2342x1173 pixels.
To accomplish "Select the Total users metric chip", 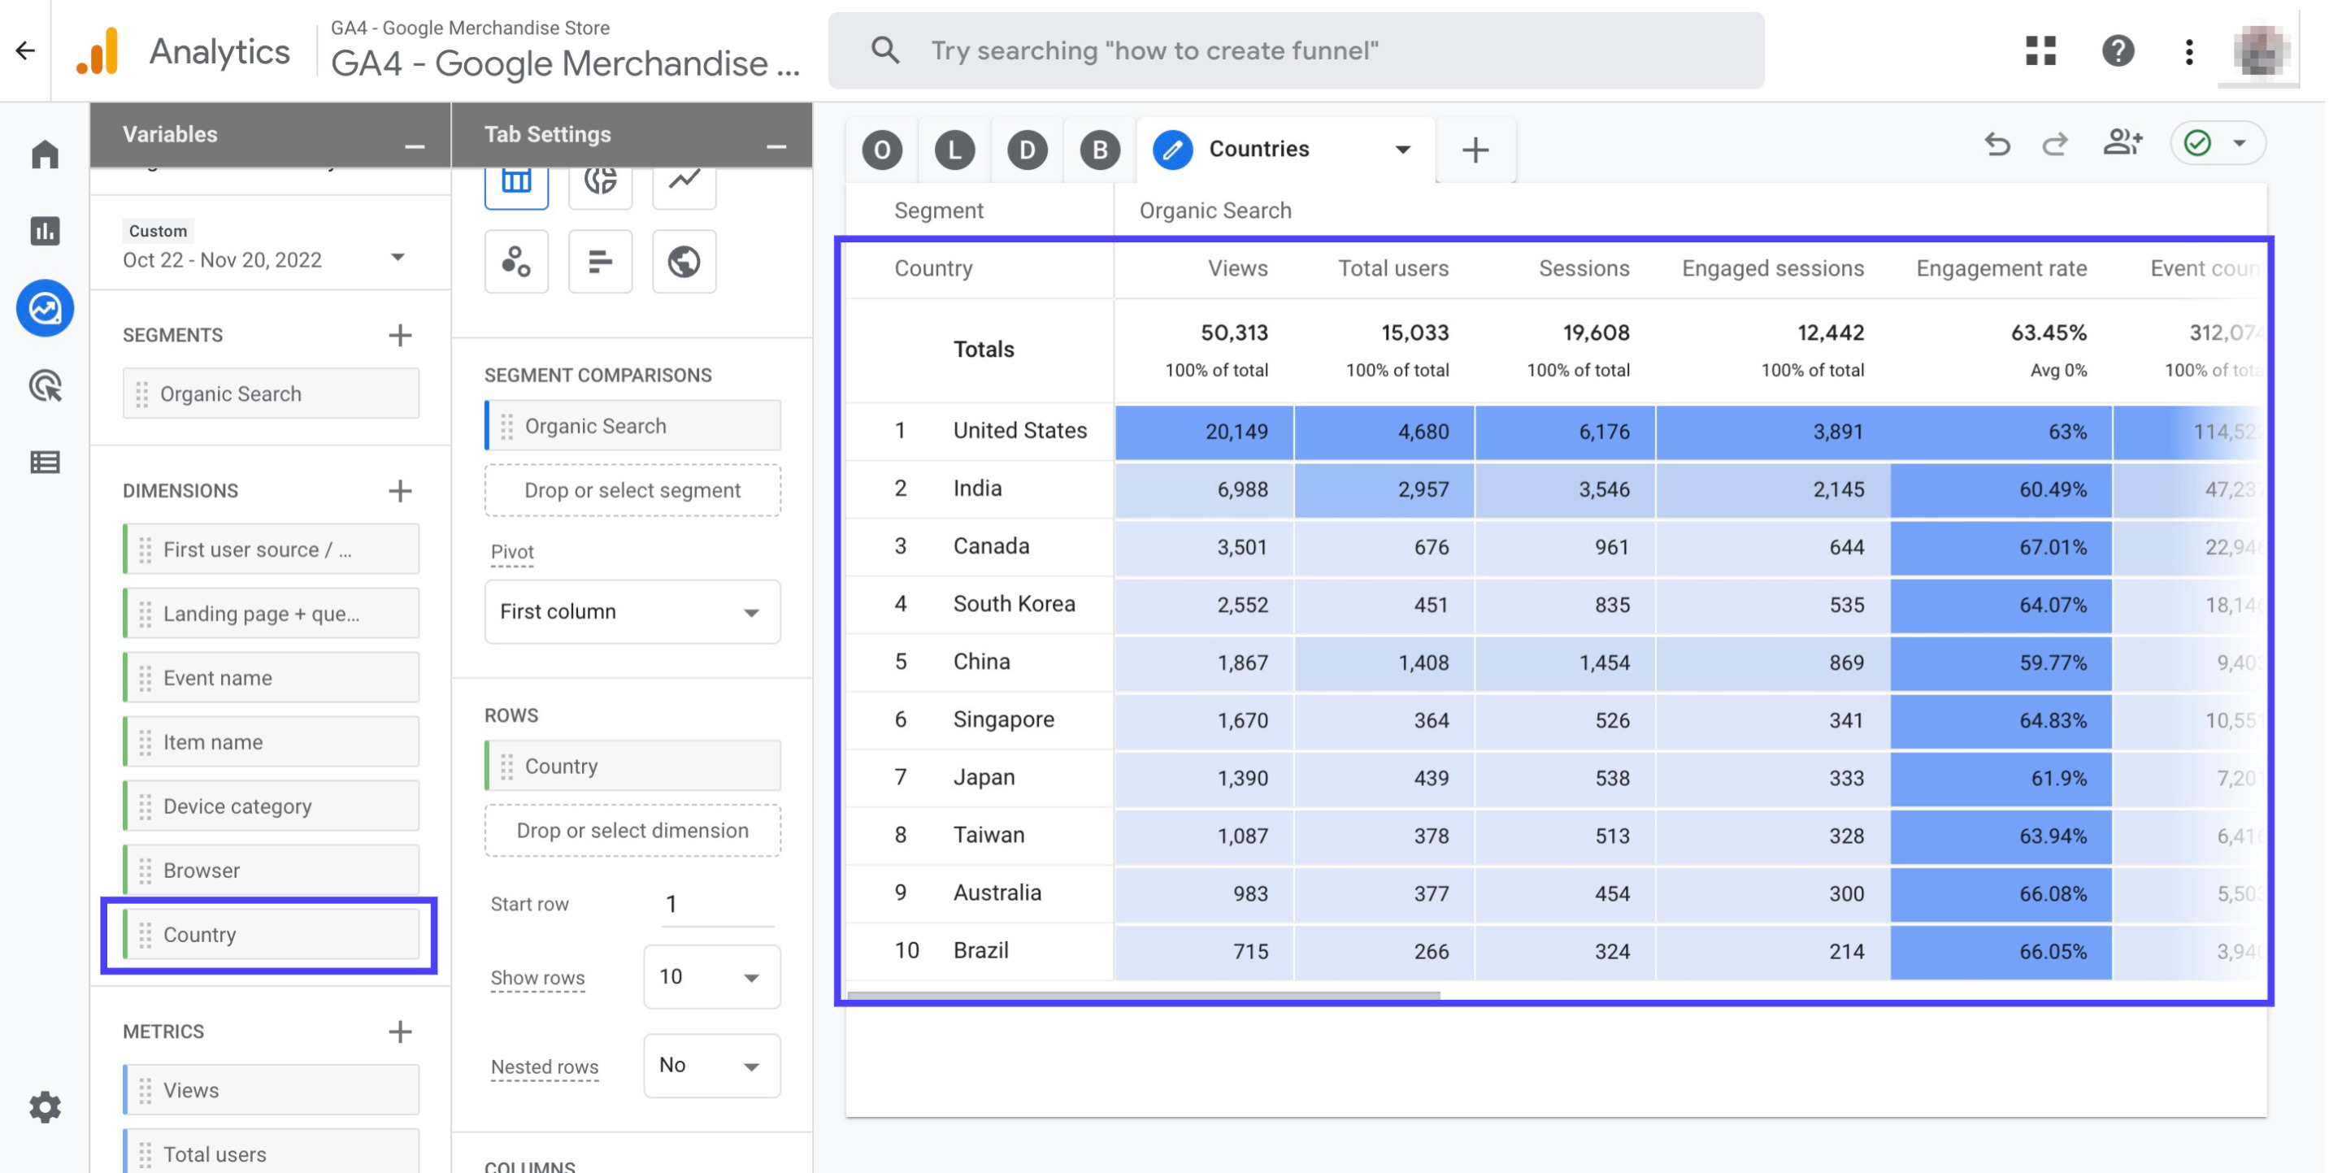I will (x=271, y=1153).
